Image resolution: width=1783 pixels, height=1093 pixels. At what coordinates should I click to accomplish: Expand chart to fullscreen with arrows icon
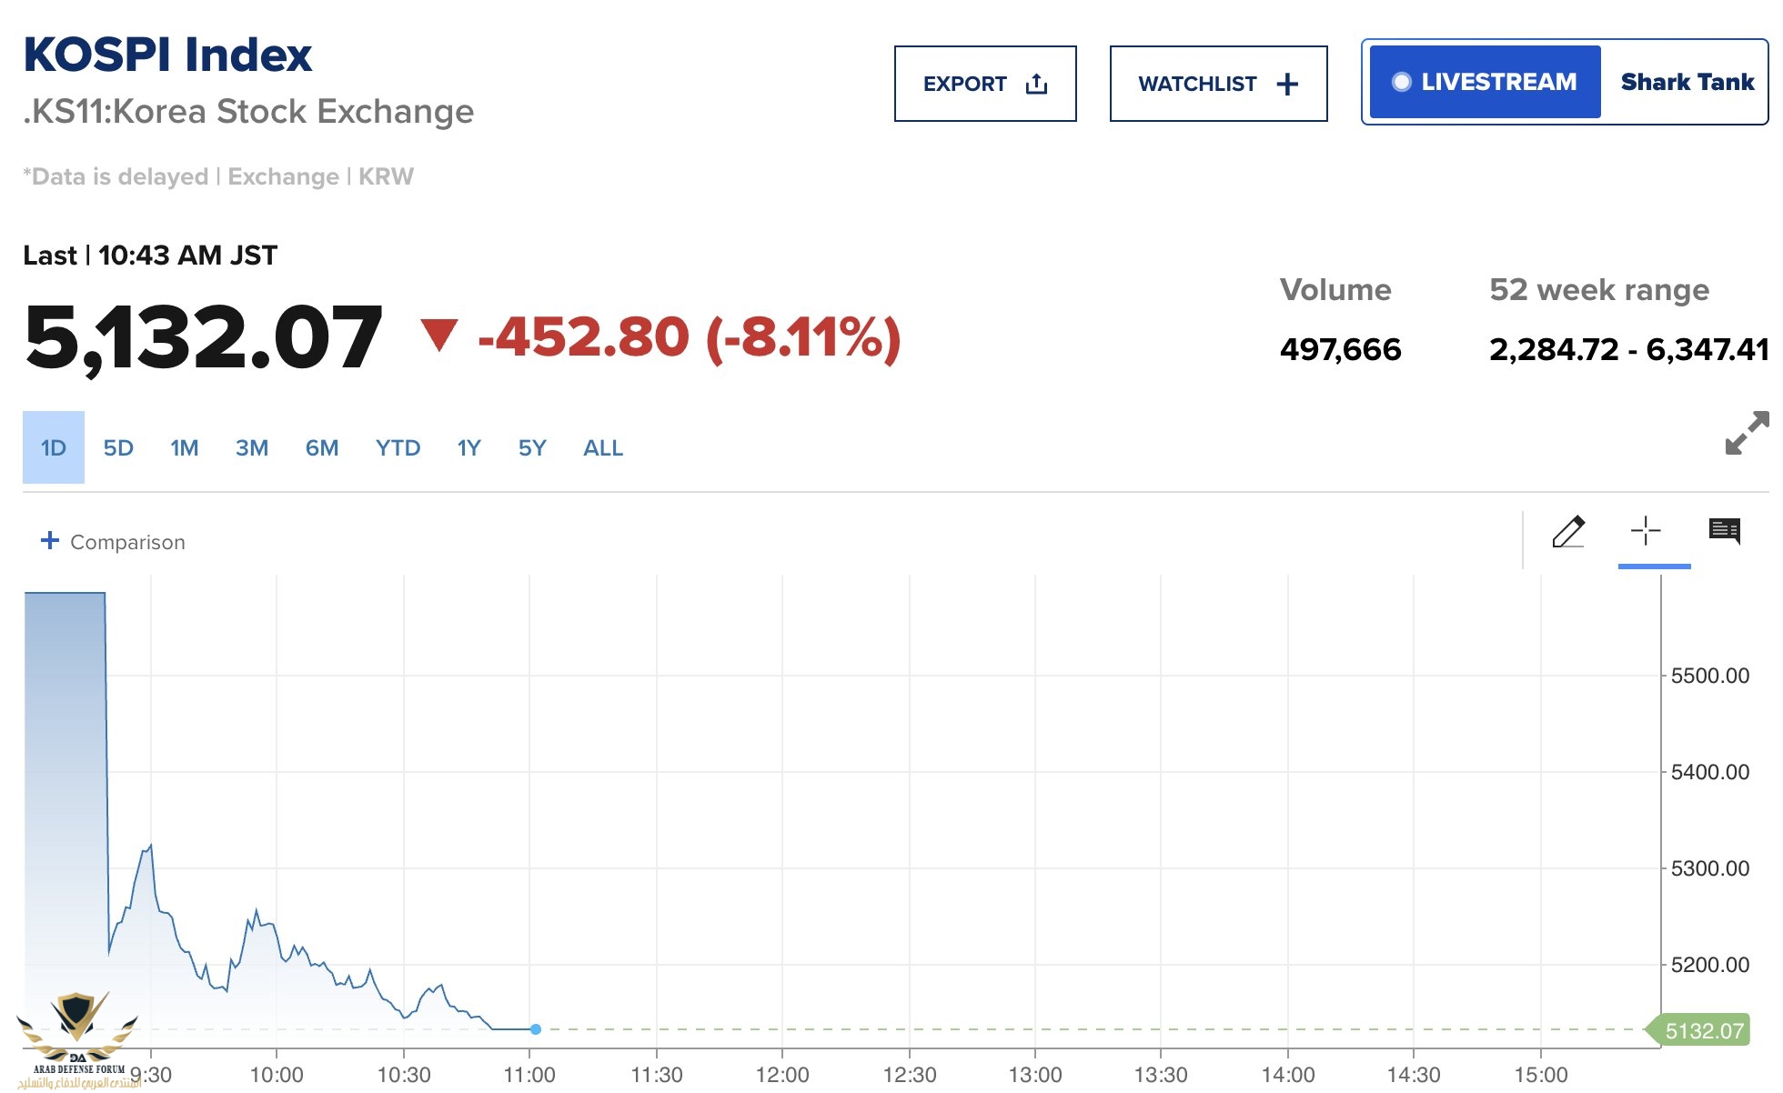pos(1747,433)
